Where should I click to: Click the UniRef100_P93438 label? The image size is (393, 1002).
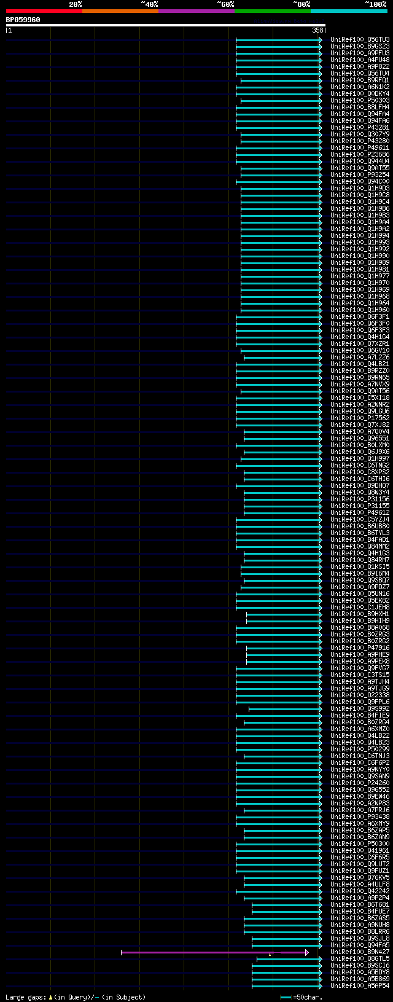(x=360, y=816)
